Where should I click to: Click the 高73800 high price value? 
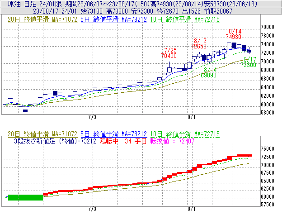coord(117,11)
